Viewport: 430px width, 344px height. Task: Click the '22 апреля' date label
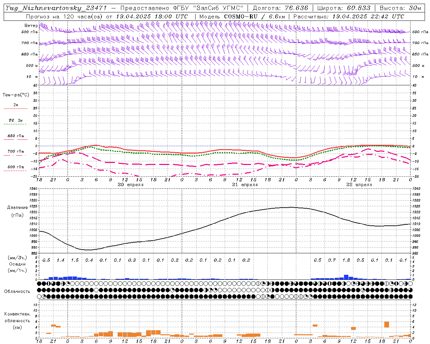[x=359, y=185]
